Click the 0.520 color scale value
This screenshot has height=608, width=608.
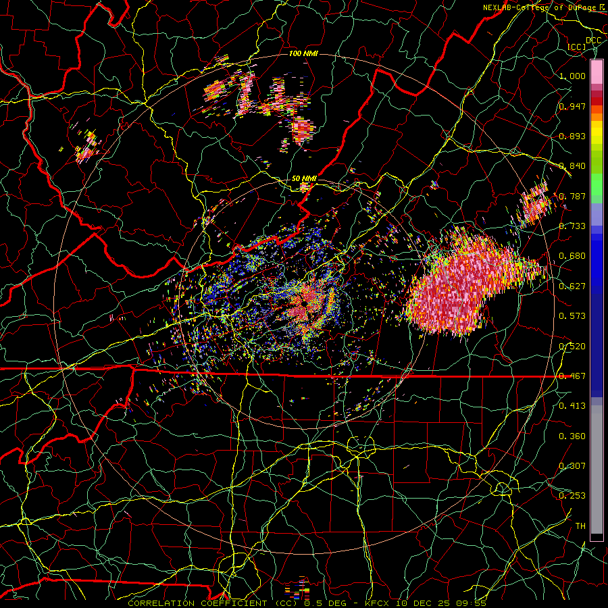[572, 346]
